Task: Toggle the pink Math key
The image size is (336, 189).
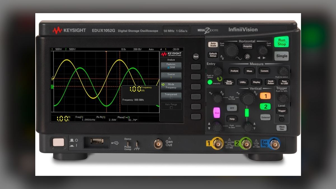Action: coord(216,113)
